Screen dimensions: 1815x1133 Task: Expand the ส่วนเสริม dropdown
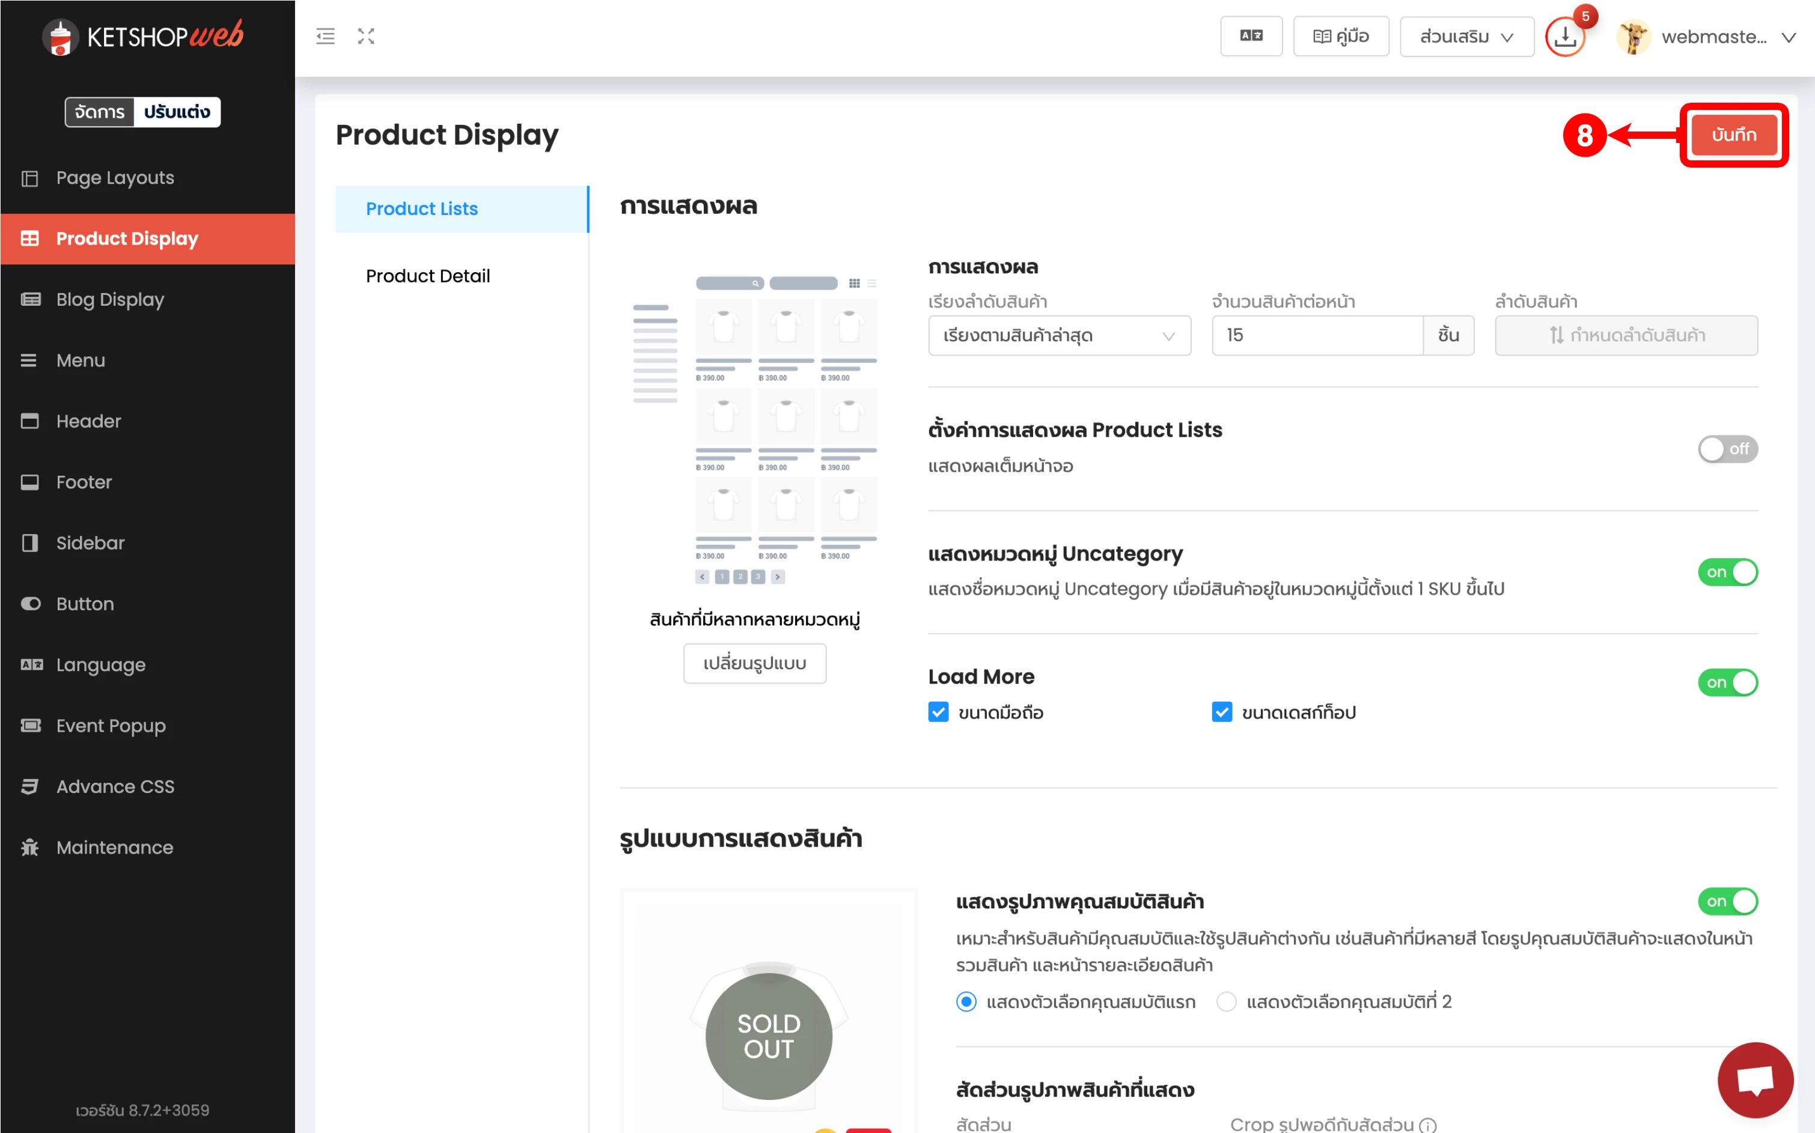click(x=1466, y=37)
